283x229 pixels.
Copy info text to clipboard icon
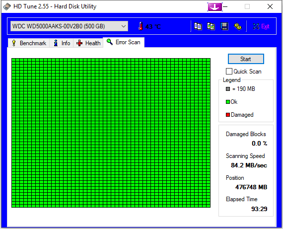(198, 26)
